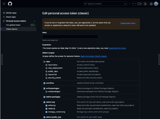This screenshot has width=160, height=119.
Task: Click the 'Update GitHub Action workflows' description
Action: (90, 83)
